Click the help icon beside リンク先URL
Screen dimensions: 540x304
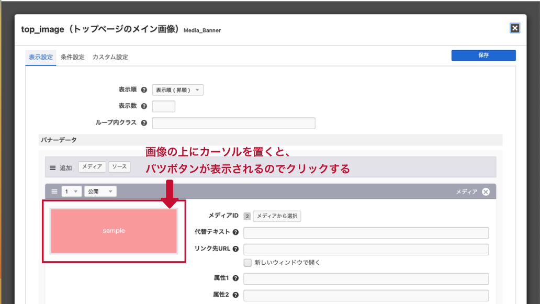(x=235, y=249)
